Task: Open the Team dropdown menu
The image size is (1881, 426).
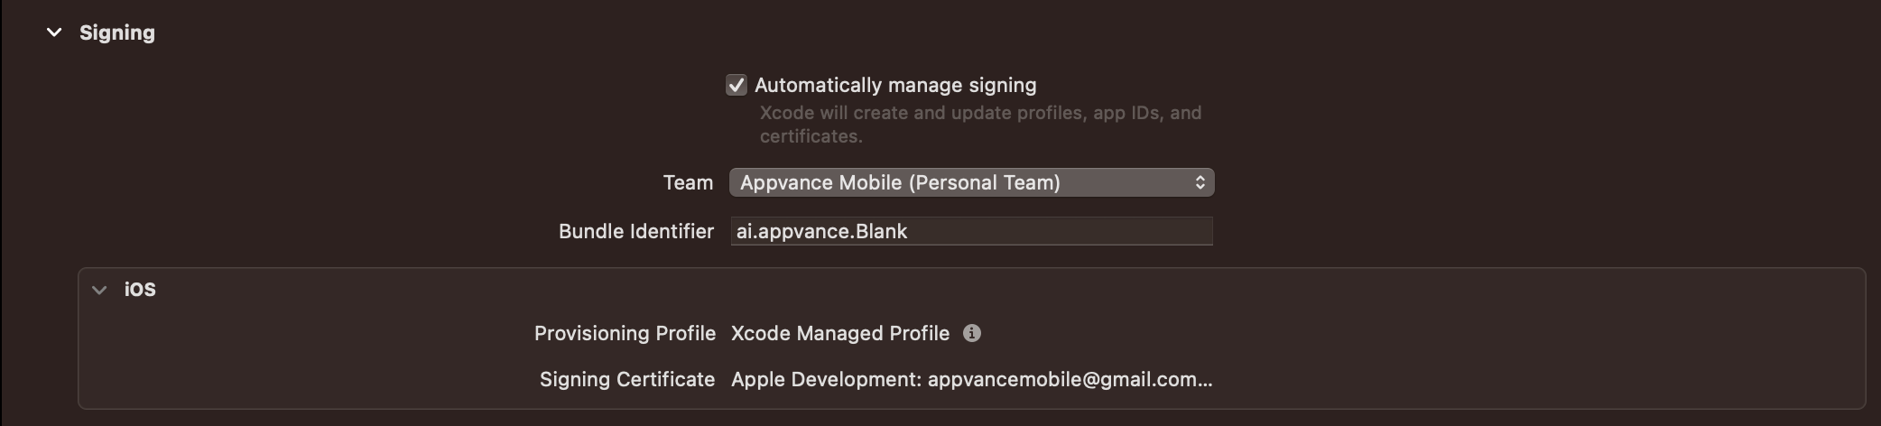Action: 971,182
